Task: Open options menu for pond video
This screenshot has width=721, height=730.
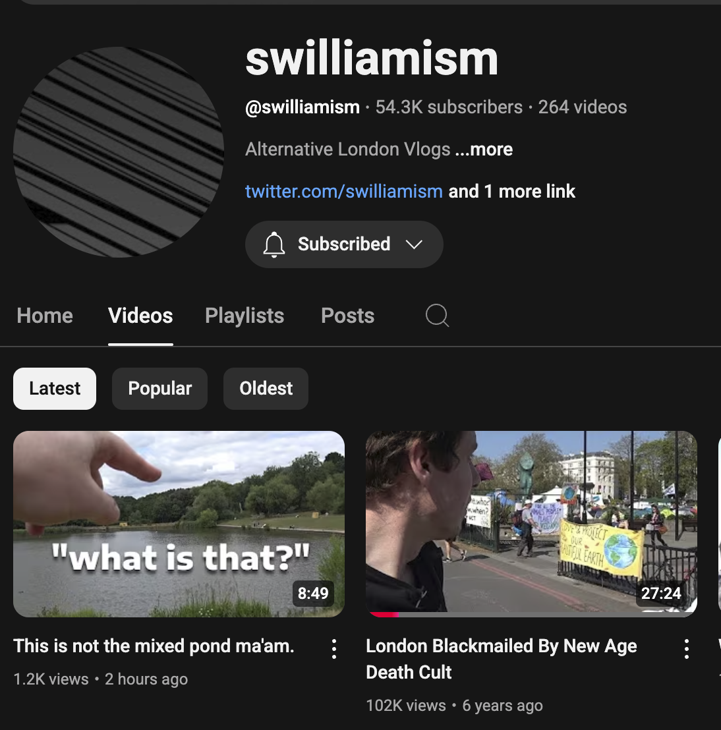Action: point(334,648)
